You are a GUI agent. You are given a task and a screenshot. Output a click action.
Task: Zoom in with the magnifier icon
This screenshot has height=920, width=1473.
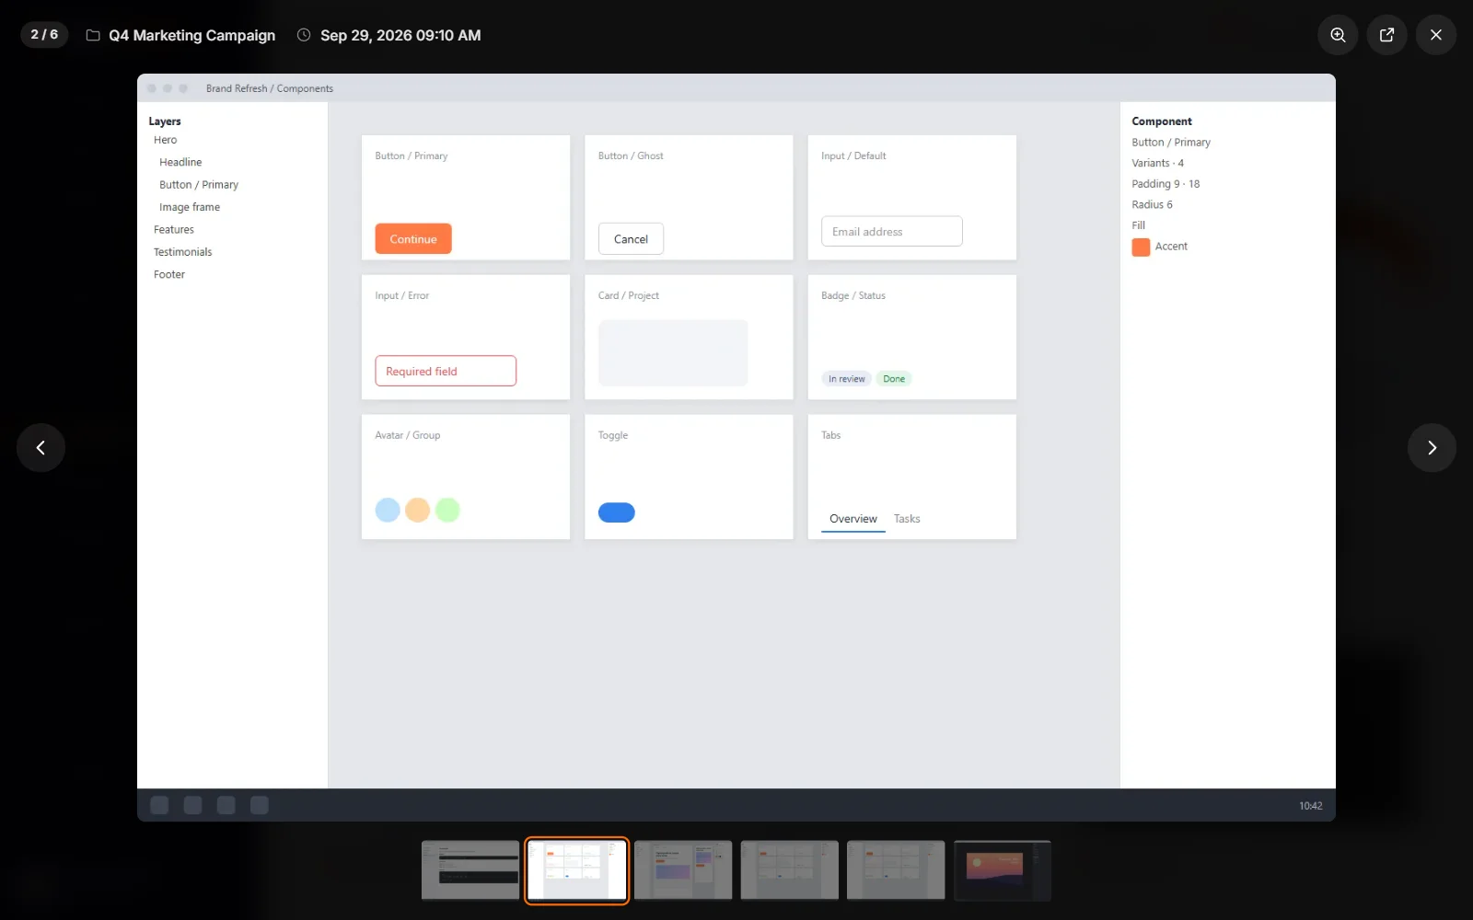tap(1338, 35)
